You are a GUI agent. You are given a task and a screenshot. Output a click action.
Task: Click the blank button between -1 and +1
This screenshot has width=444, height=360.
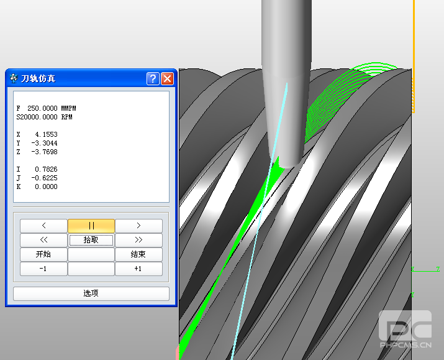pyautogui.click(x=91, y=269)
